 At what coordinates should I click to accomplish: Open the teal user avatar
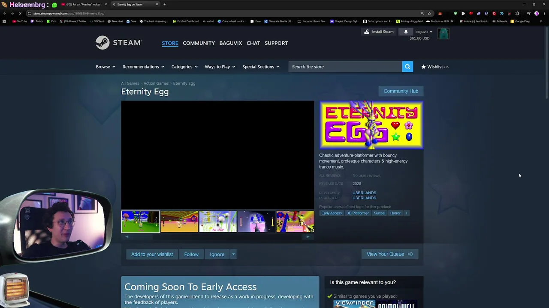tap(443, 33)
